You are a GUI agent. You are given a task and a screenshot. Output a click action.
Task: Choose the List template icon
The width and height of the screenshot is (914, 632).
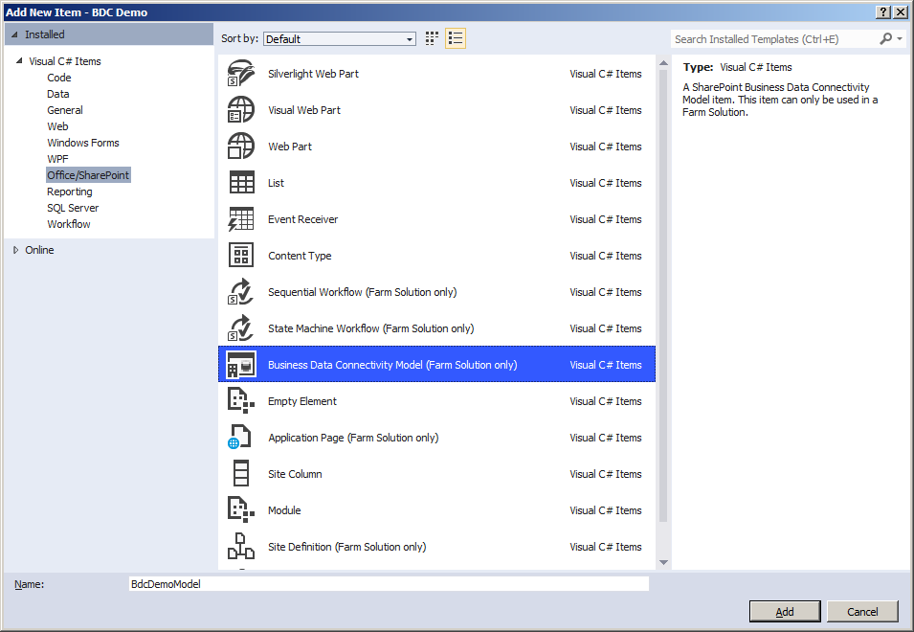click(241, 183)
